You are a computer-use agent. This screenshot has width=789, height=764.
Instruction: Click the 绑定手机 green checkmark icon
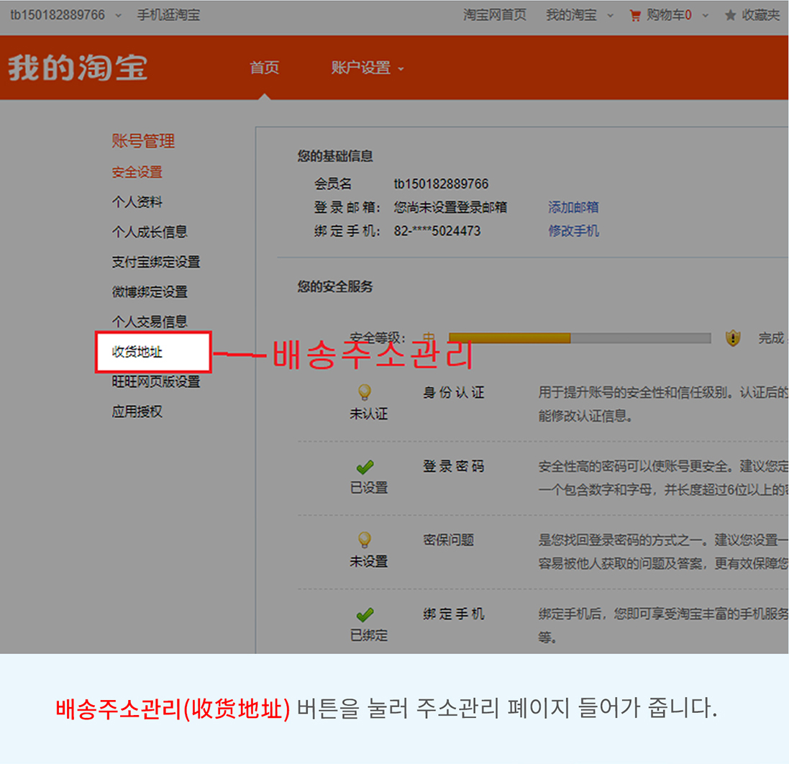pyautogui.click(x=365, y=614)
